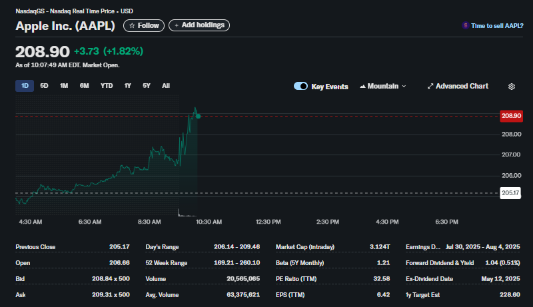Open the Advanced Chart link
This screenshot has height=307, width=533.
458,87
